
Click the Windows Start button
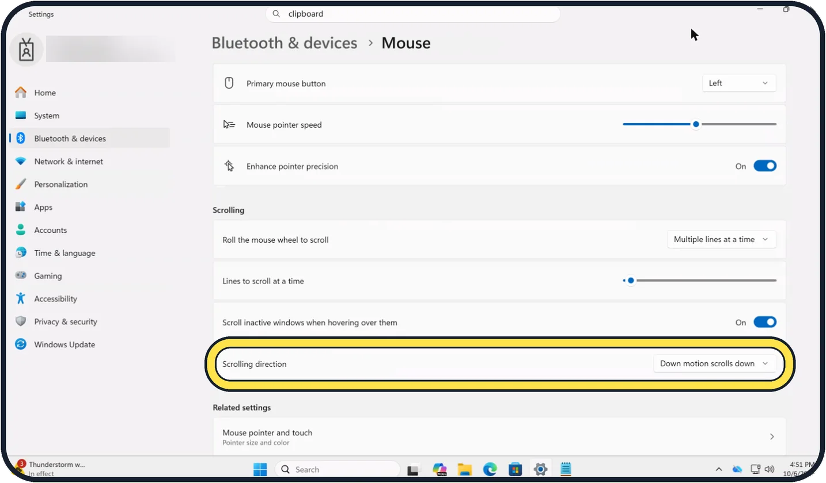pyautogui.click(x=260, y=469)
